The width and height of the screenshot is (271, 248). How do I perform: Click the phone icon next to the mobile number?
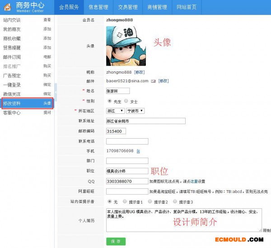tap(138, 151)
